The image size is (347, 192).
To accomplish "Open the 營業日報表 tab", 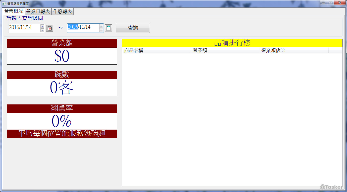I will pyautogui.click(x=38, y=12).
